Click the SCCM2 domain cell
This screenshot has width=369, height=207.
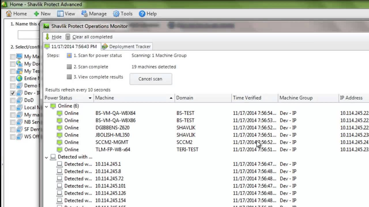click(184, 142)
